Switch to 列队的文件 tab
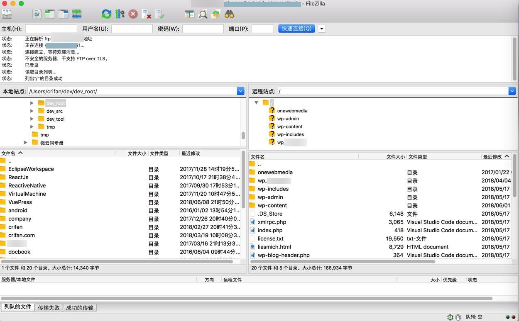Screen dimensions: 519x321 pyautogui.click(x=17, y=307)
